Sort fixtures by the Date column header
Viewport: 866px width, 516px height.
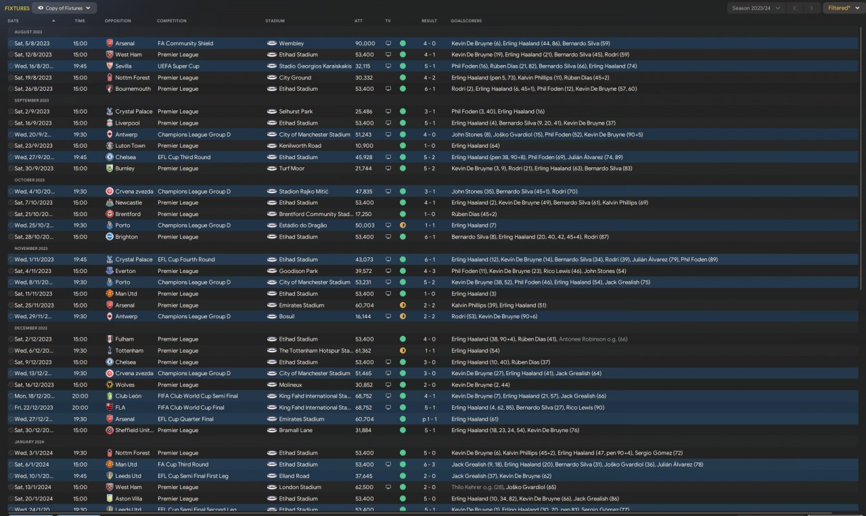point(14,21)
